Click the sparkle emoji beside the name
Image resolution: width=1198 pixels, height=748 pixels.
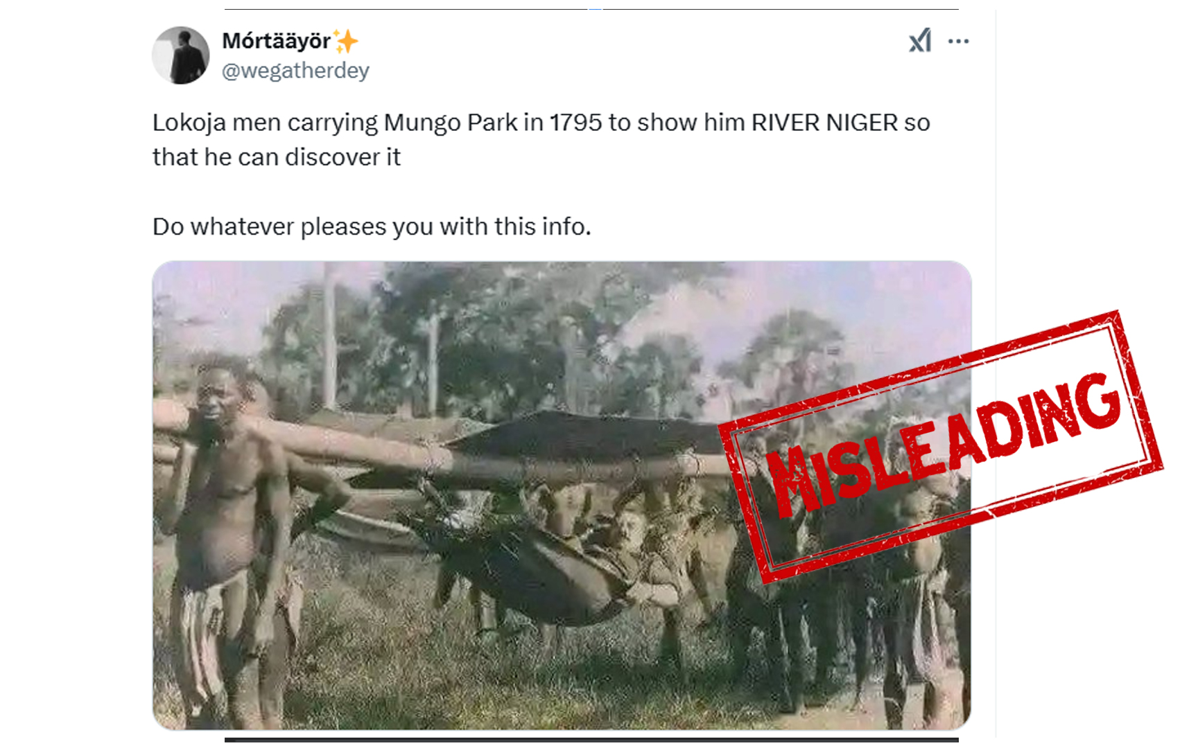tap(346, 42)
